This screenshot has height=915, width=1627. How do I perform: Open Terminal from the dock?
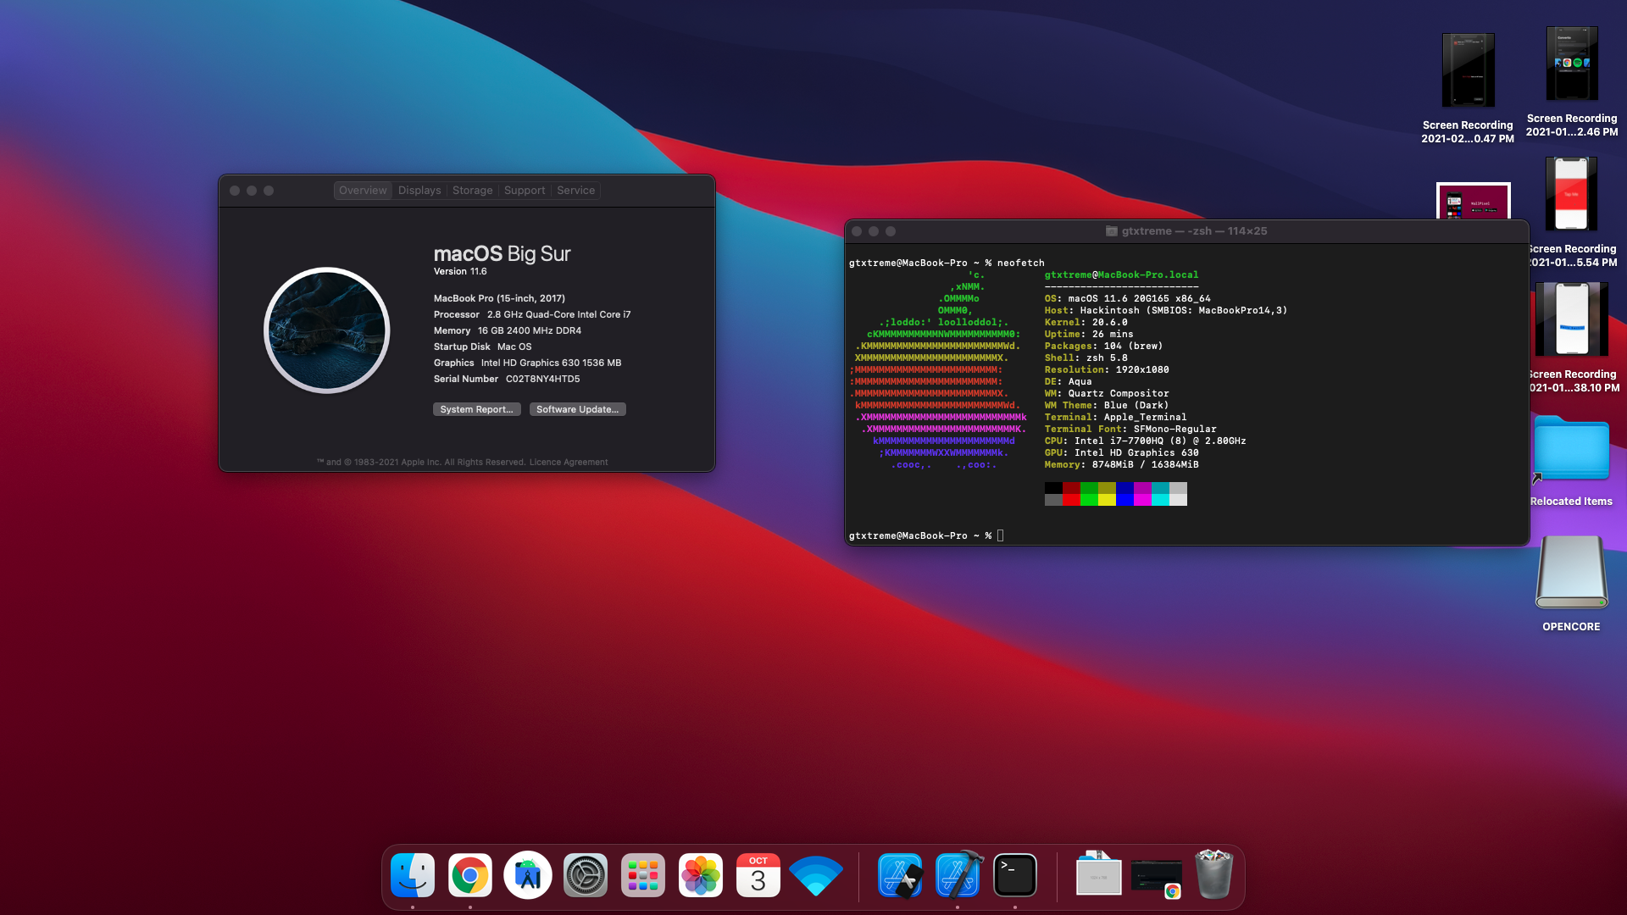coord(1015,875)
